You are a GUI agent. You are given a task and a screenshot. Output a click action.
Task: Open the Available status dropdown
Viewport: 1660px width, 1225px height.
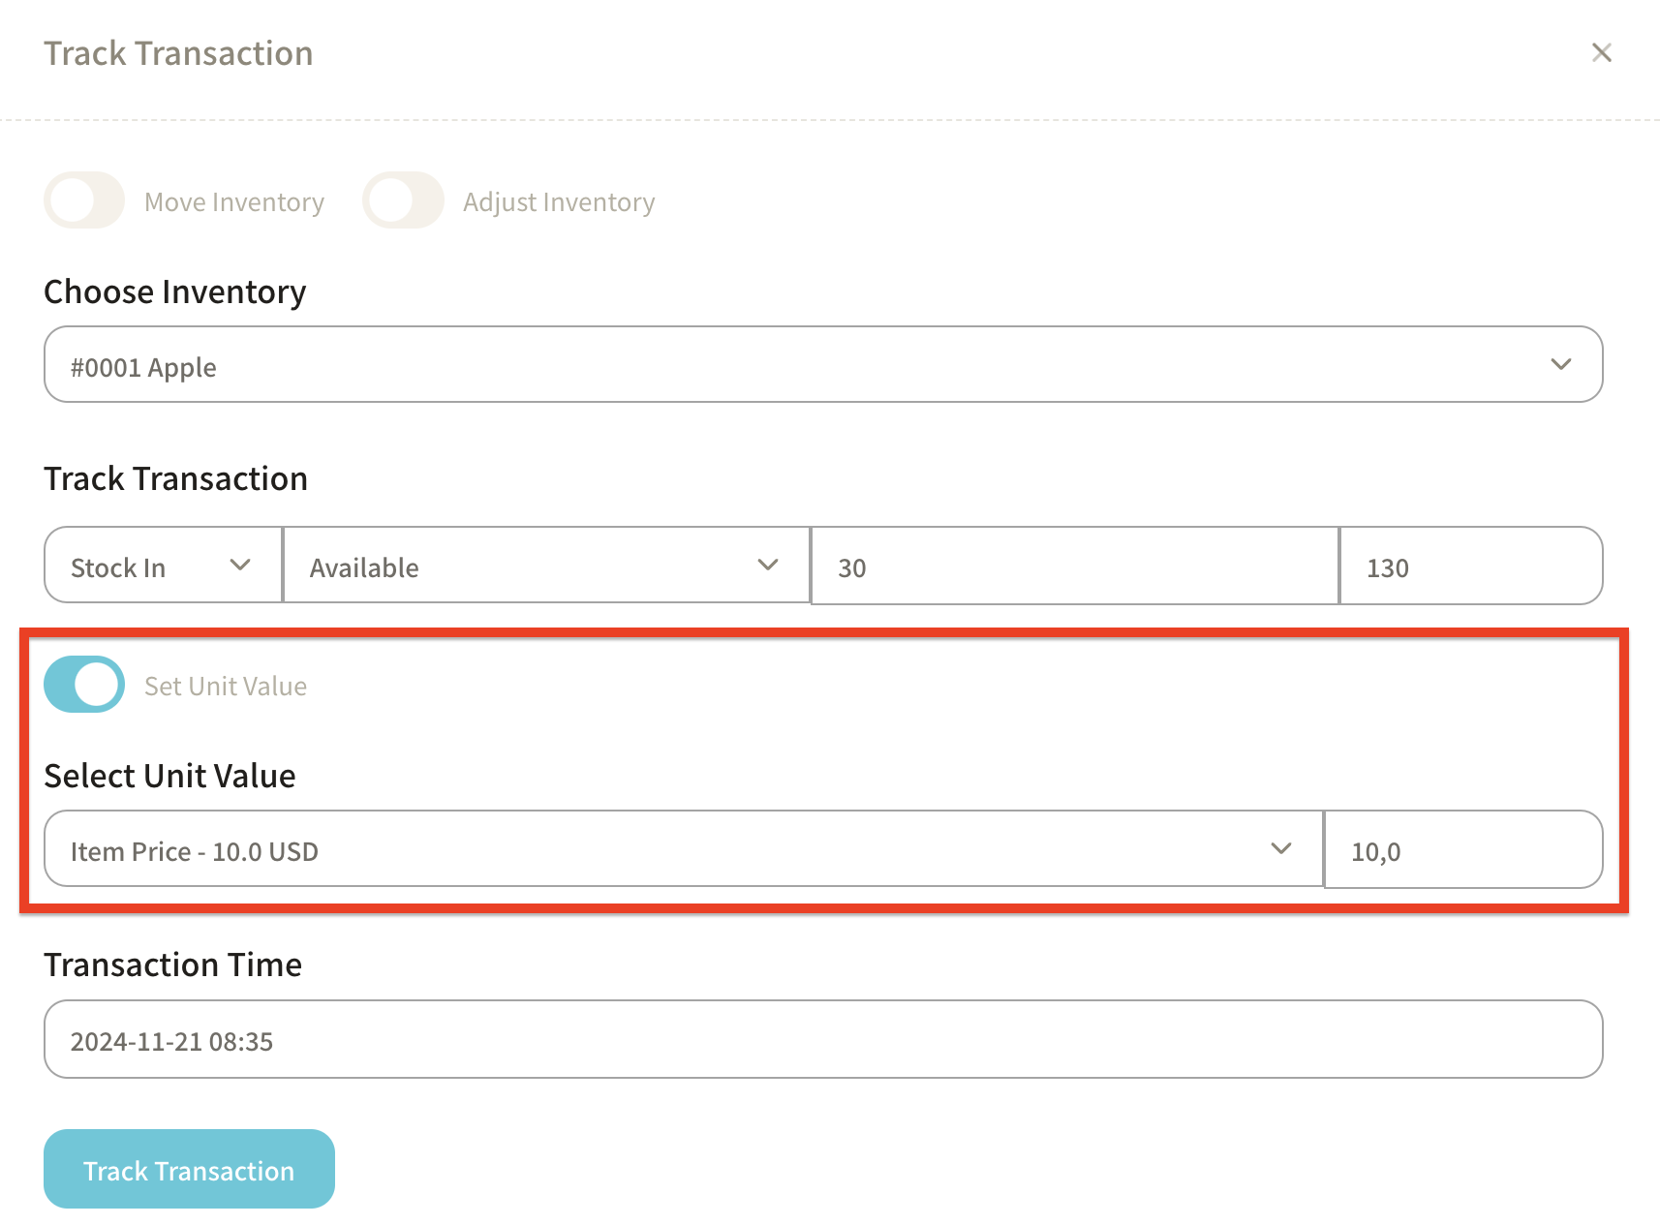[x=523, y=567]
